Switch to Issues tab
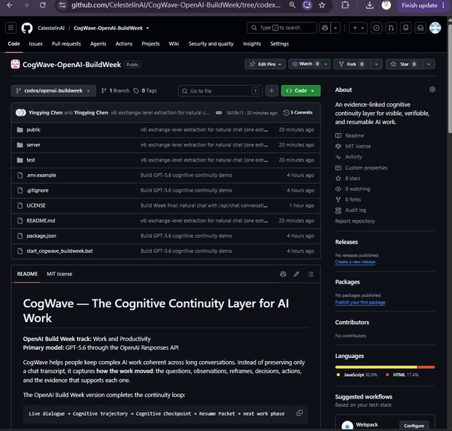The width and height of the screenshot is (452, 431). click(x=35, y=44)
